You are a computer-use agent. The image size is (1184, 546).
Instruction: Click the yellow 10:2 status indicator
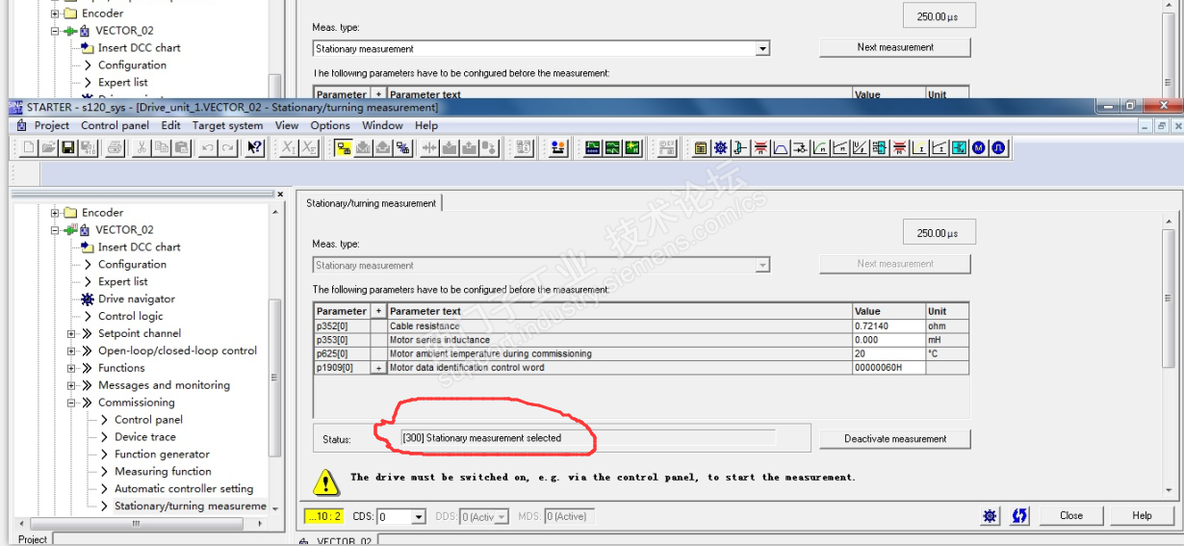pos(323,516)
